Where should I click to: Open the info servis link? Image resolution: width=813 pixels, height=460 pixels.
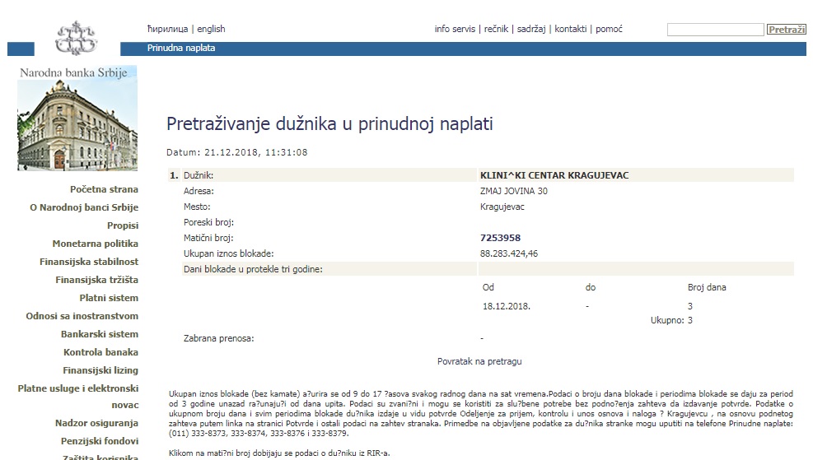click(x=455, y=29)
